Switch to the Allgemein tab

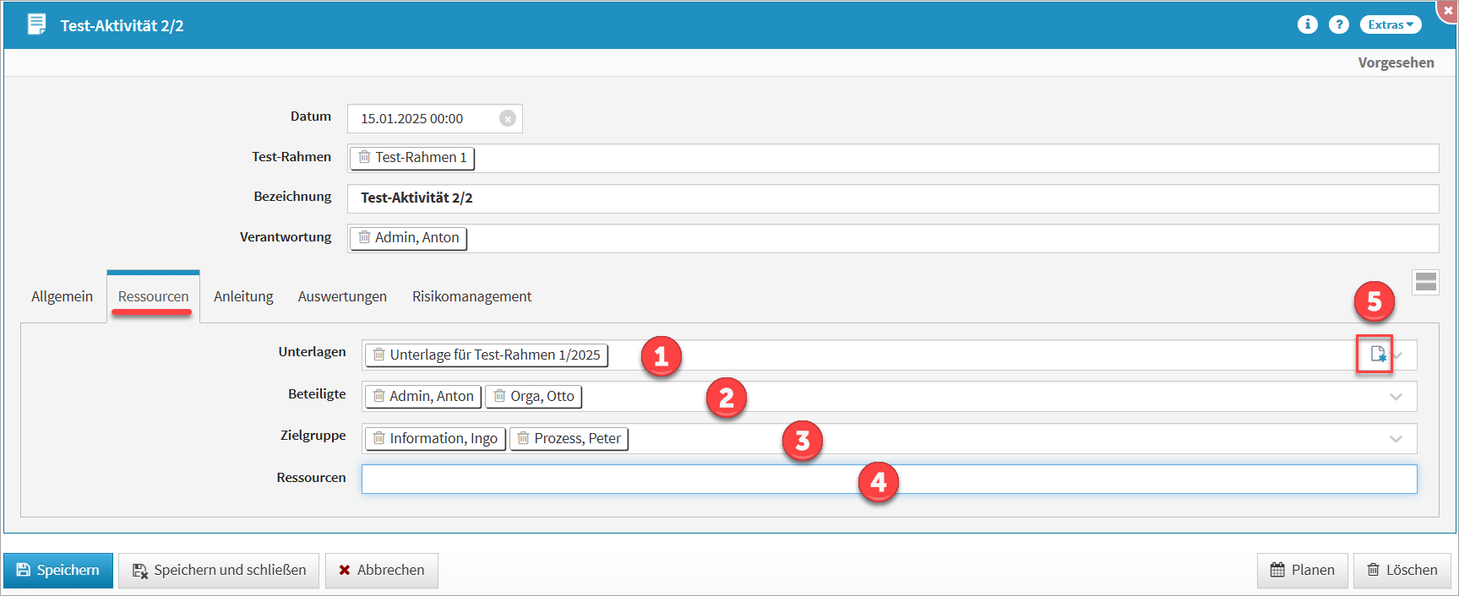tap(62, 296)
